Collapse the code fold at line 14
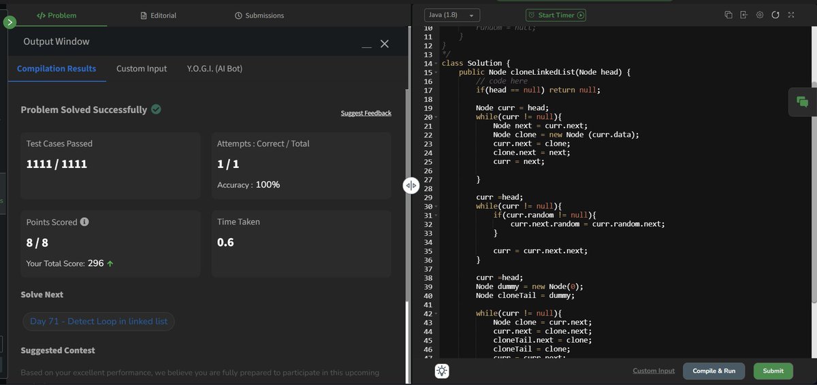Viewport: 817px width, 385px height. [436, 63]
